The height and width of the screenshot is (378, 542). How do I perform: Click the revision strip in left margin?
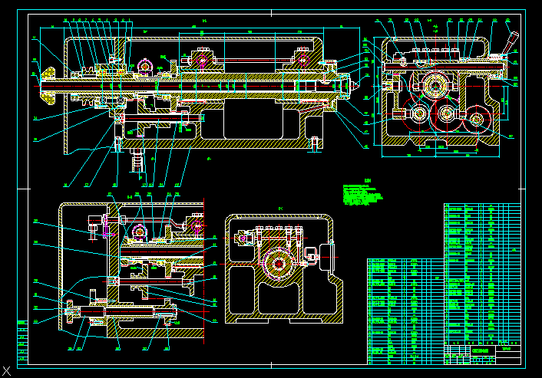tap(22, 341)
